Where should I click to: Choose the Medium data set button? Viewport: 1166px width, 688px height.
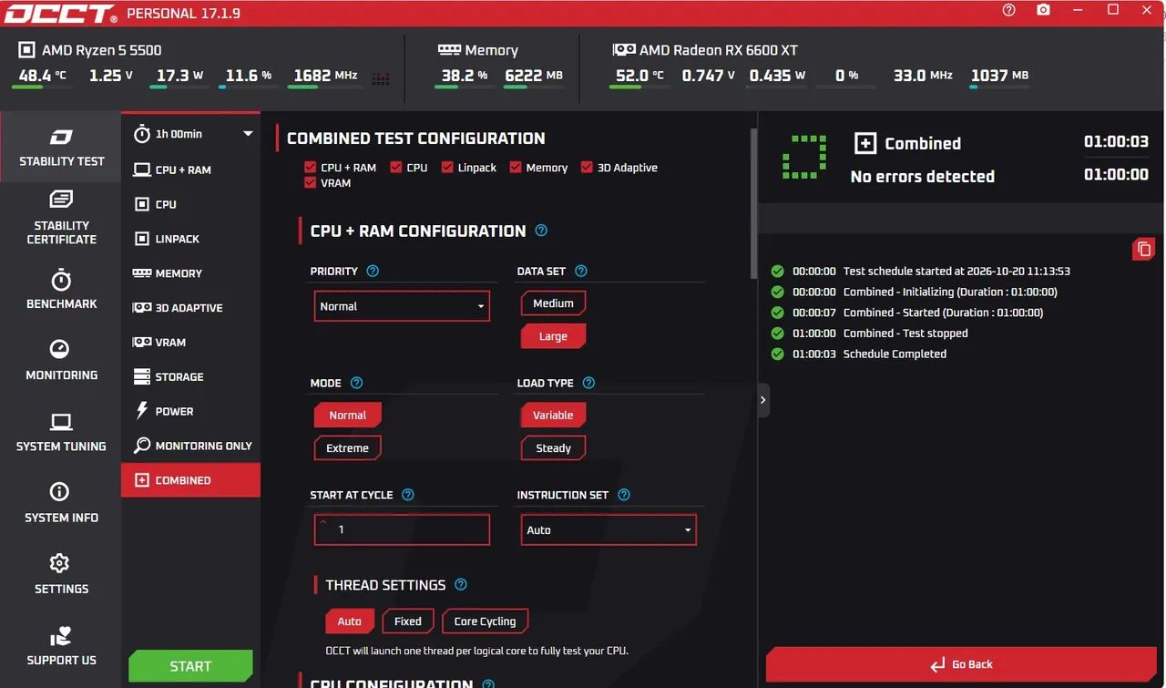coord(553,303)
